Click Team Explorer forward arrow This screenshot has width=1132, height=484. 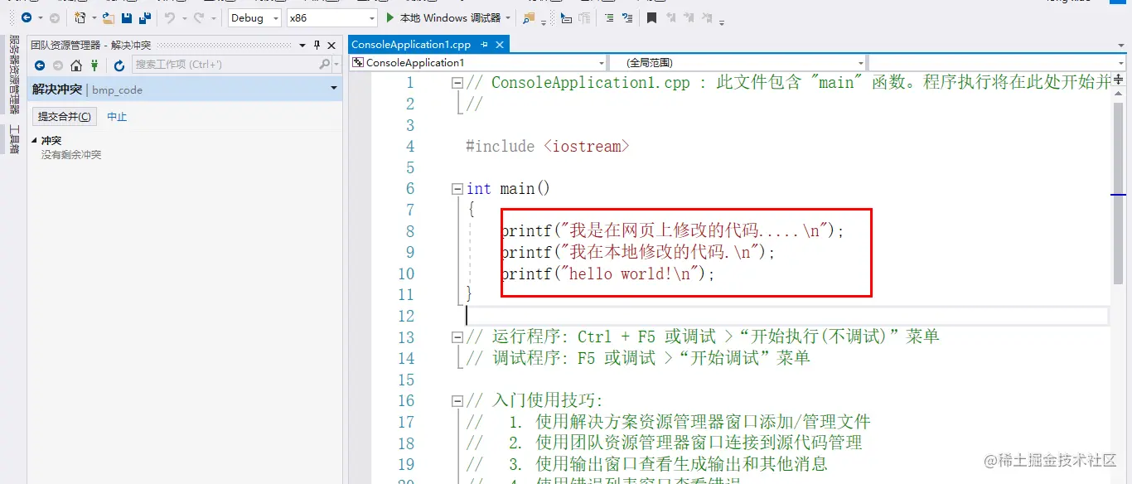click(58, 65)
